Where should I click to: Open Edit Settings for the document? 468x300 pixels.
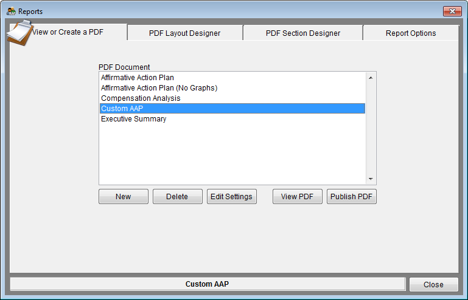tap(232, 197)
